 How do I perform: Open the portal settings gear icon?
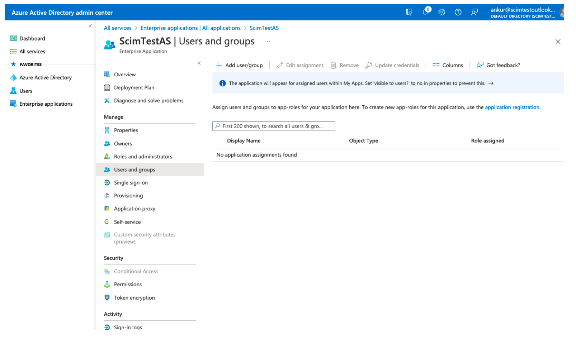coord(442,12)
